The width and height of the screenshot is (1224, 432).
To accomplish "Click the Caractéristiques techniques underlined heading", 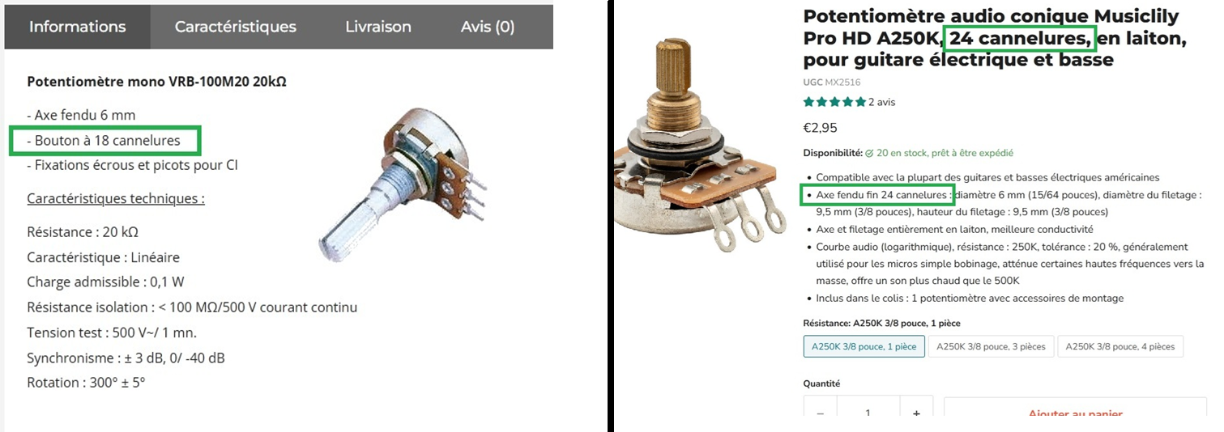I will pos(116,199).
